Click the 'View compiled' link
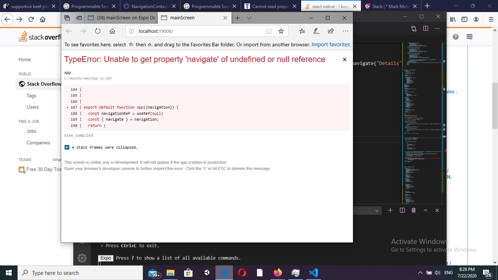The width and height of the screenshot is (498, 280). coord(78,135)
